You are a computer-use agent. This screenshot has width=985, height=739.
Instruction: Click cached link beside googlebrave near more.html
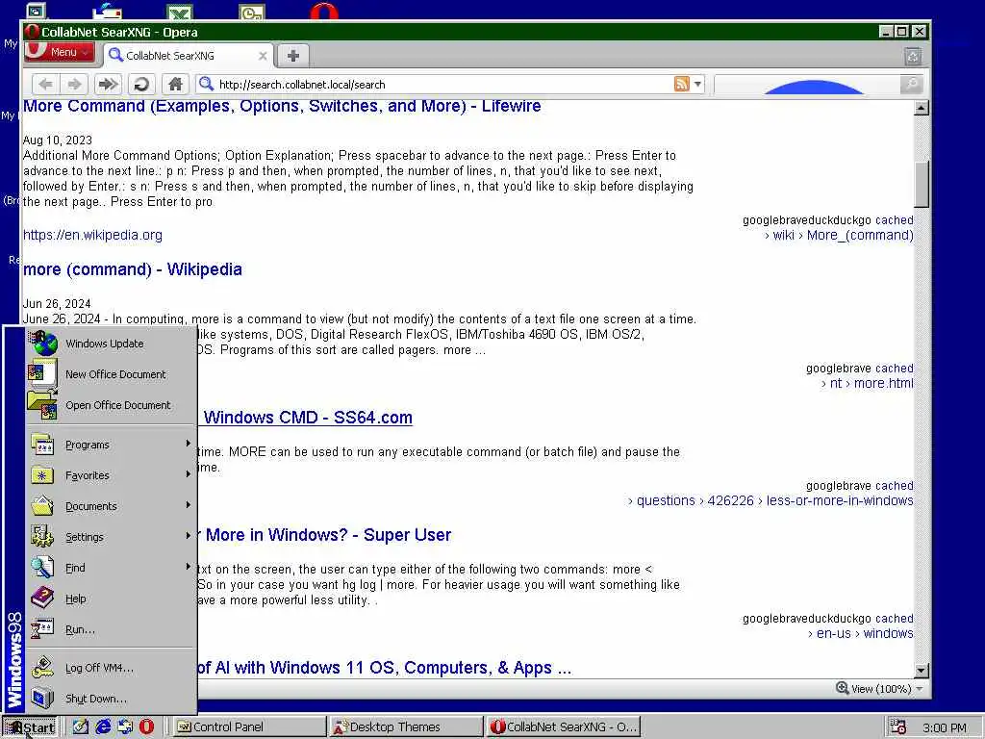point(895,369)
